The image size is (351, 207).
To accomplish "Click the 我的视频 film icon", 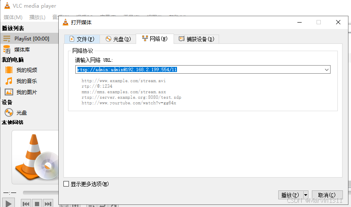I will 9,70.
